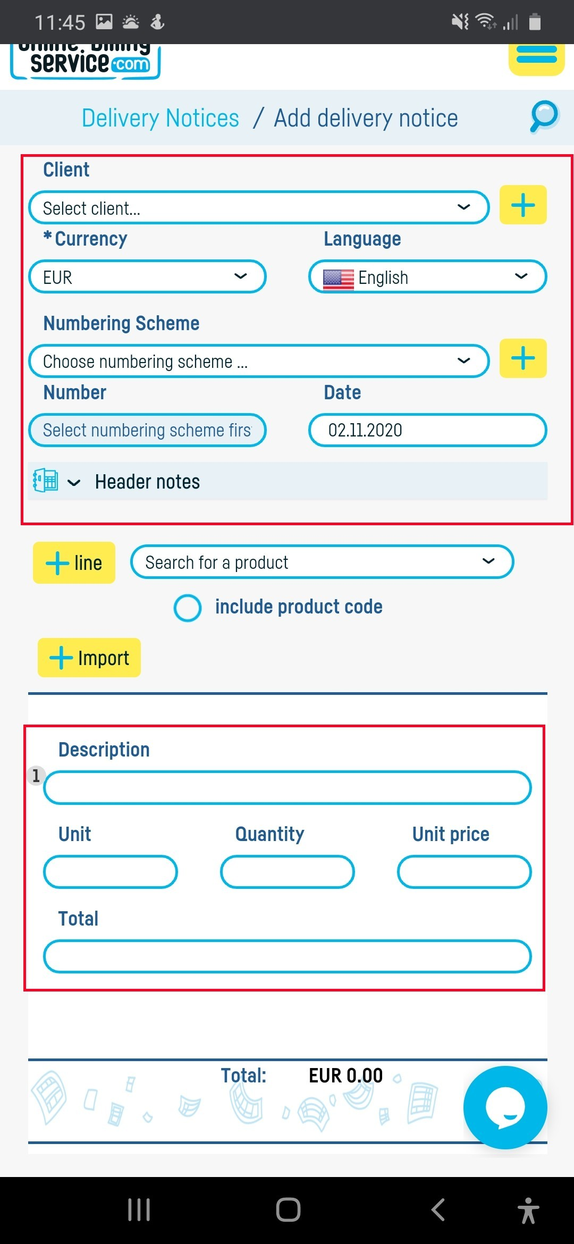Add a new client using the plus icon
Image resolution: width=574 pixels, height=1244 pixels.
click(522, 205)
